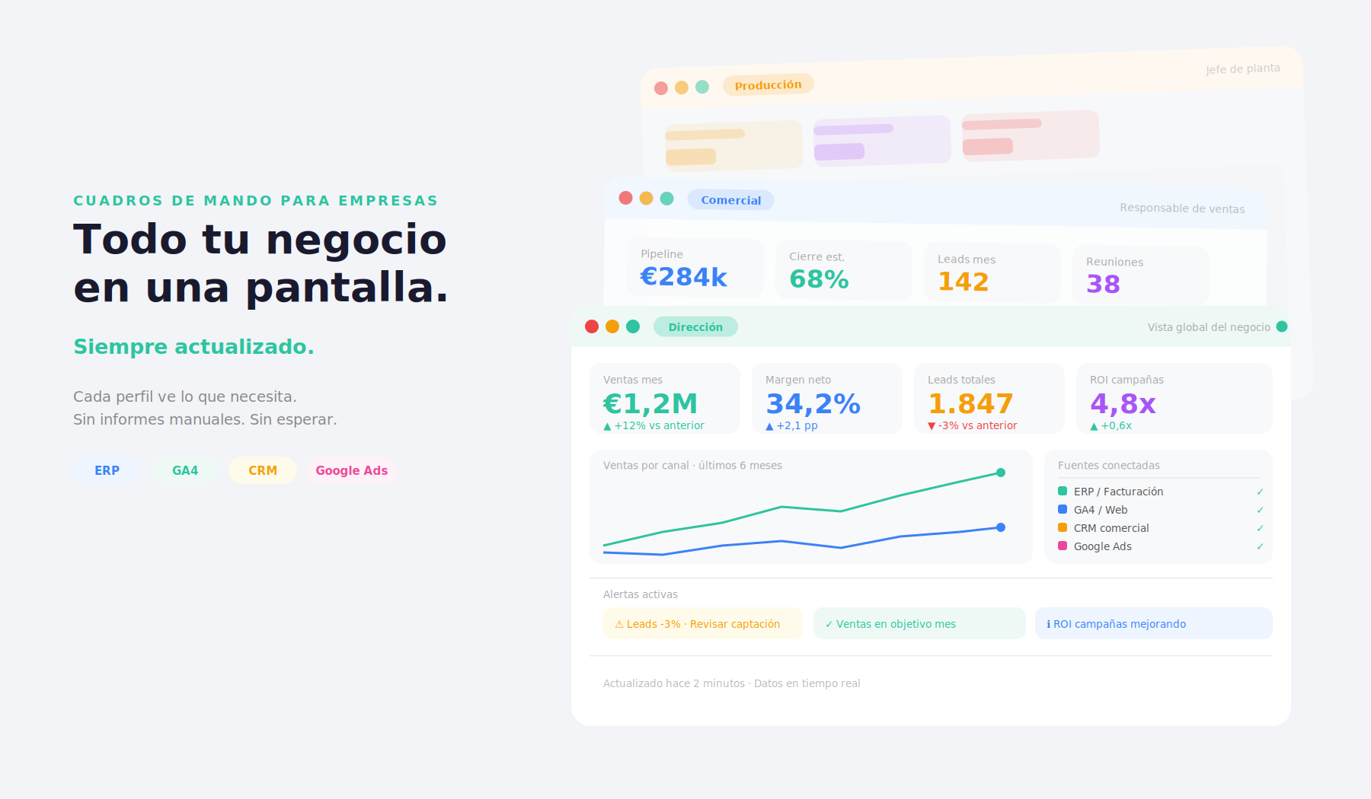The width and height of the screenshot is (1371, 799).
Task: Click the blue GA4 / Web legend square
Action: point(1063,509)
